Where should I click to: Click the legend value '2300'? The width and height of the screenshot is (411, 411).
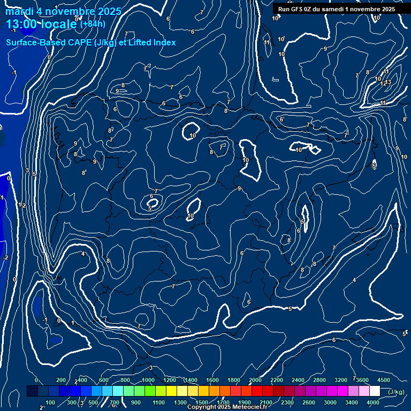click(287, 402)
